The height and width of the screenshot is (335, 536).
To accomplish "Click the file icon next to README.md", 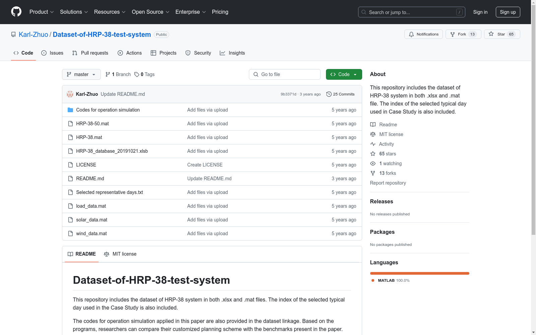I will [x=70, y=179].
